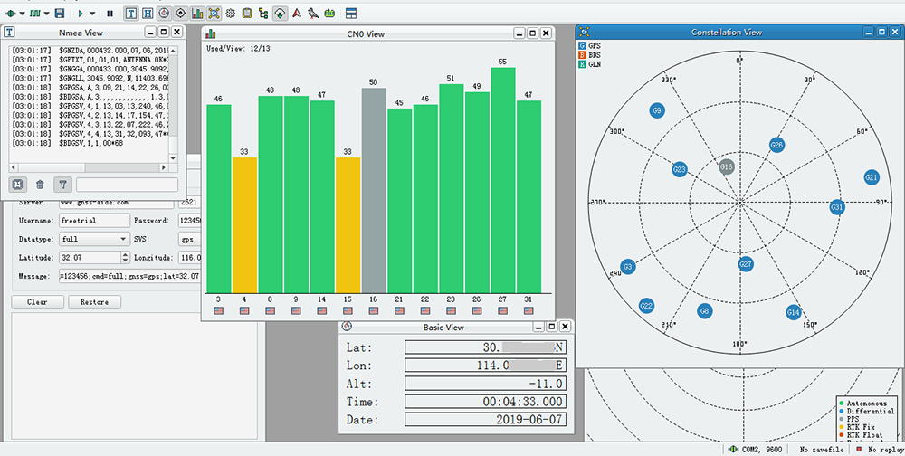Pause the data stream
This screenshot has width=905, height=456.
tap(110, 14)
